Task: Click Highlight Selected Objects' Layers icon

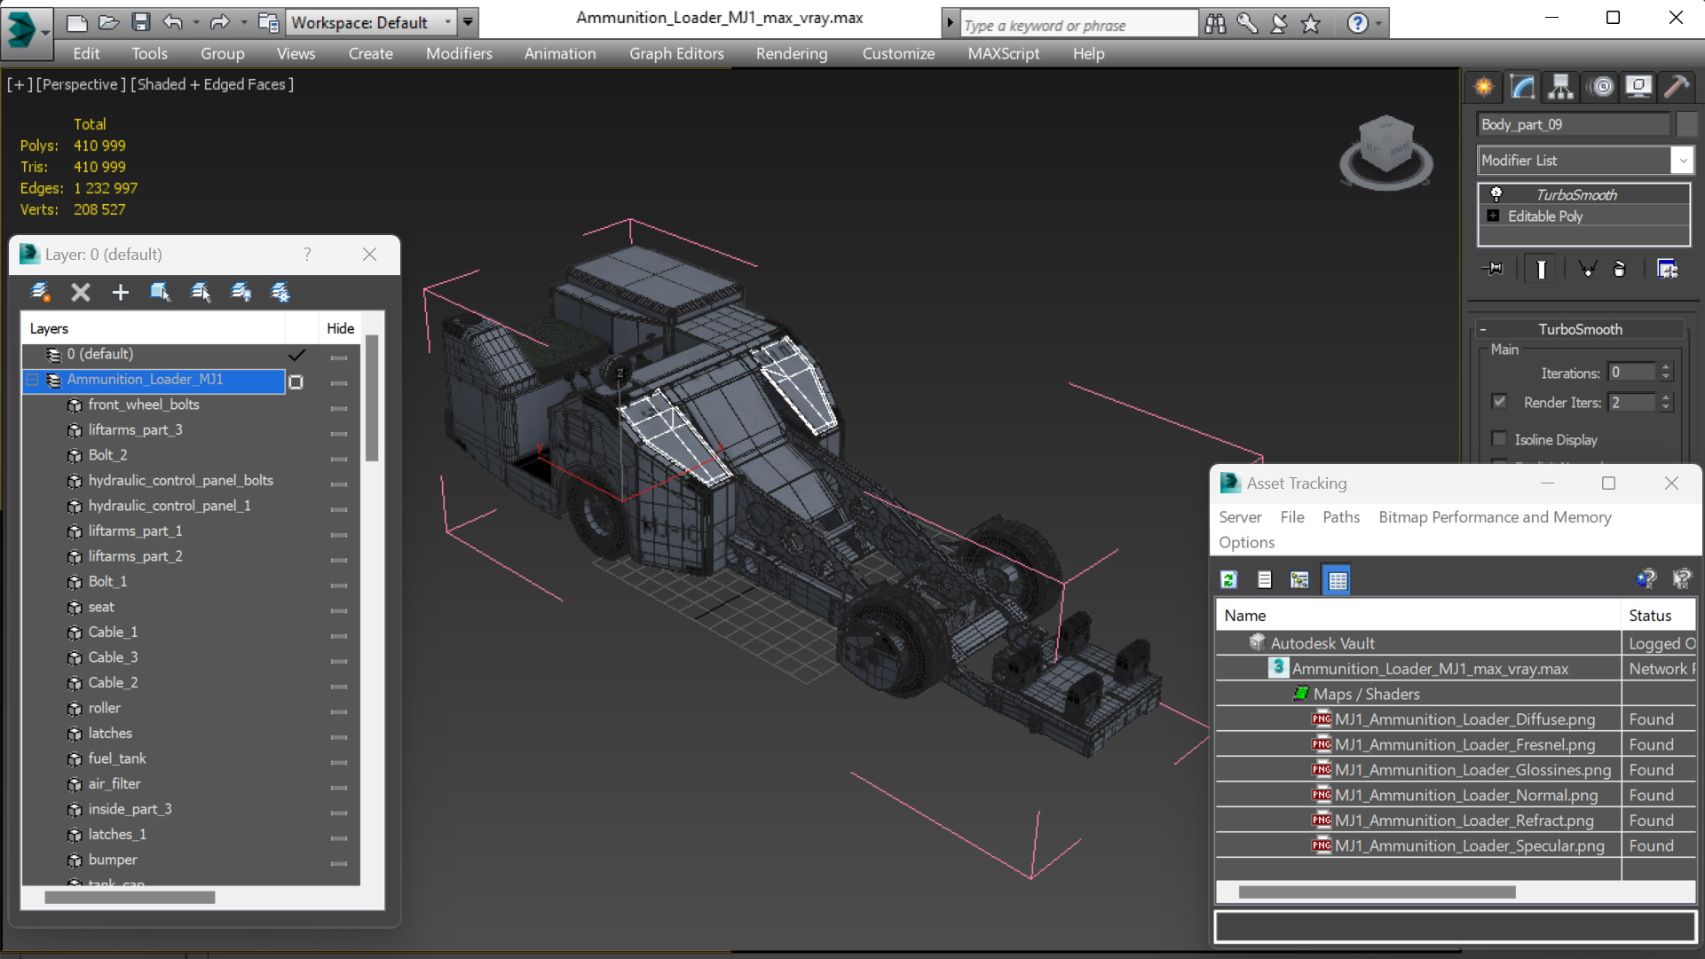Action: (201, 292)
